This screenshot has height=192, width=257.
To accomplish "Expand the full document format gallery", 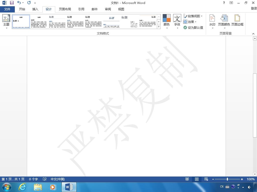I will [159, 26].
